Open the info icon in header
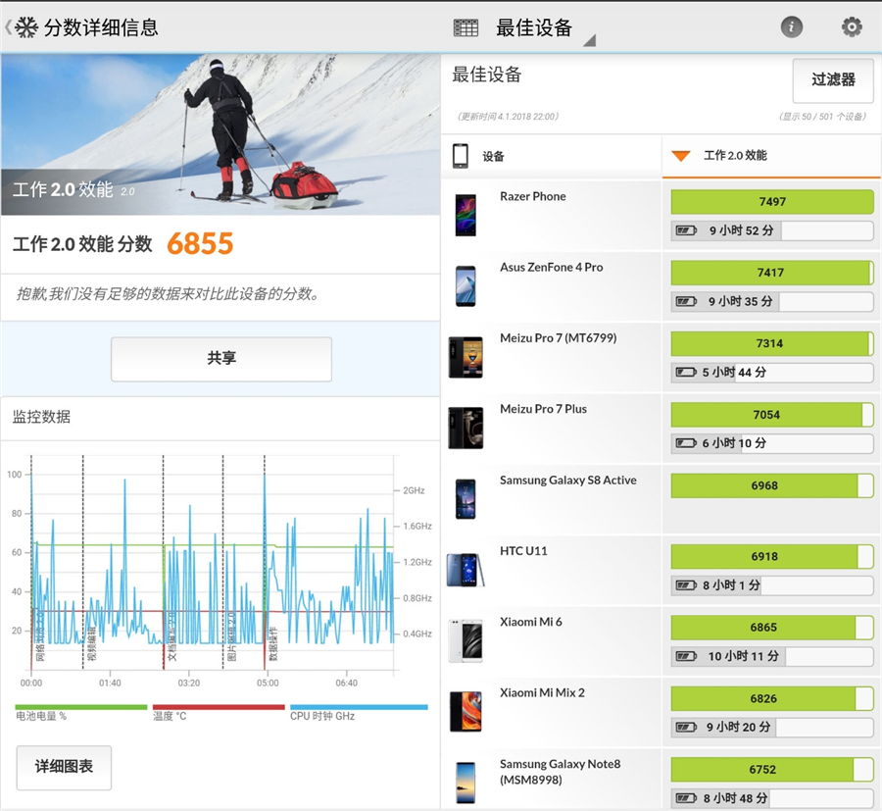This screenshot has width=882, height=811. [x=791, y=27]
